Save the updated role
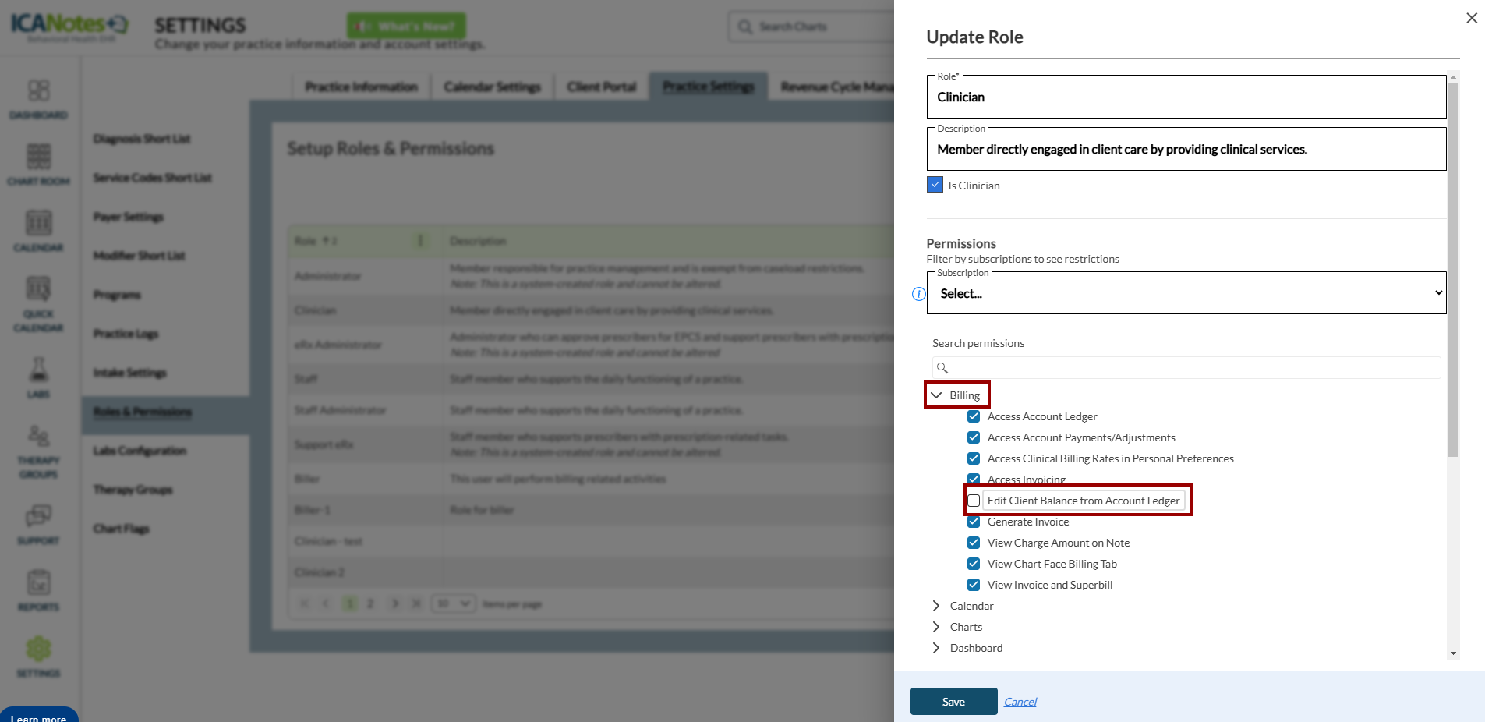 click(x=953, y=701)
